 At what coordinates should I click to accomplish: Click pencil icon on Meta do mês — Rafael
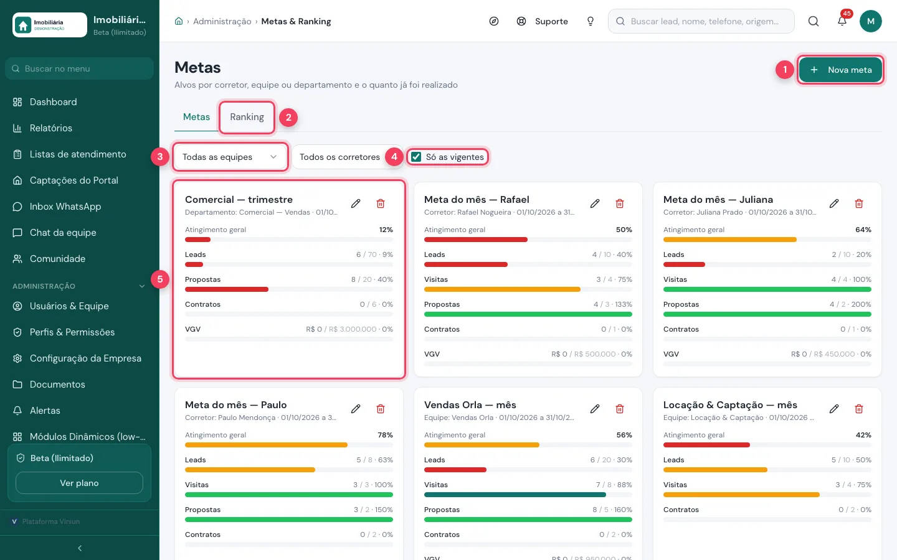(x=595, y=203)
